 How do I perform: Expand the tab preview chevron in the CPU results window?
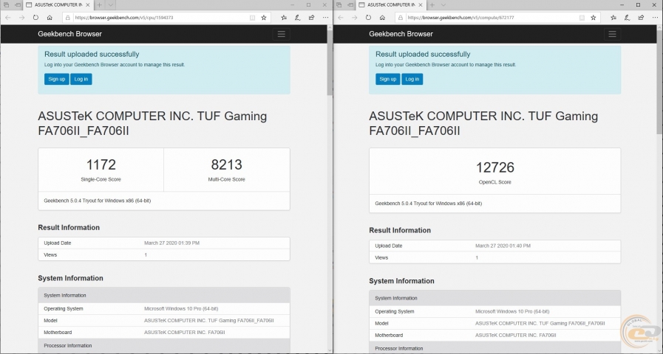111,5
